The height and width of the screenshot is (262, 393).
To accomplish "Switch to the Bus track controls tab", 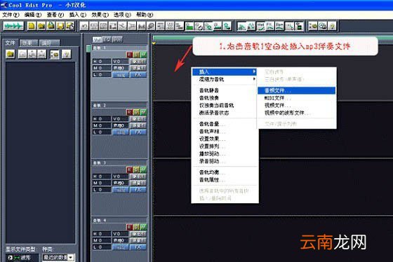I will pos(117,39).
